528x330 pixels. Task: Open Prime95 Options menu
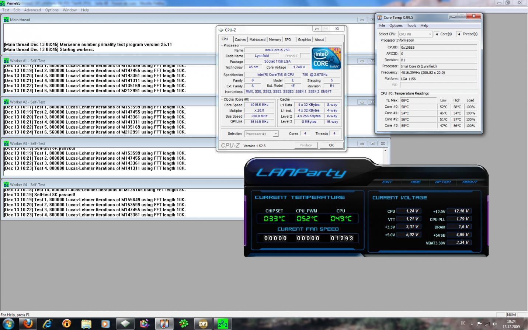click(52, 10)
